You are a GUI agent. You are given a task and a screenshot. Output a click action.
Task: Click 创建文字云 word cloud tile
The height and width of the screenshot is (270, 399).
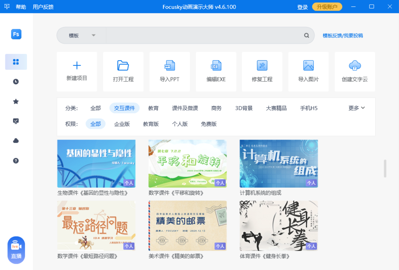point(355,72)
